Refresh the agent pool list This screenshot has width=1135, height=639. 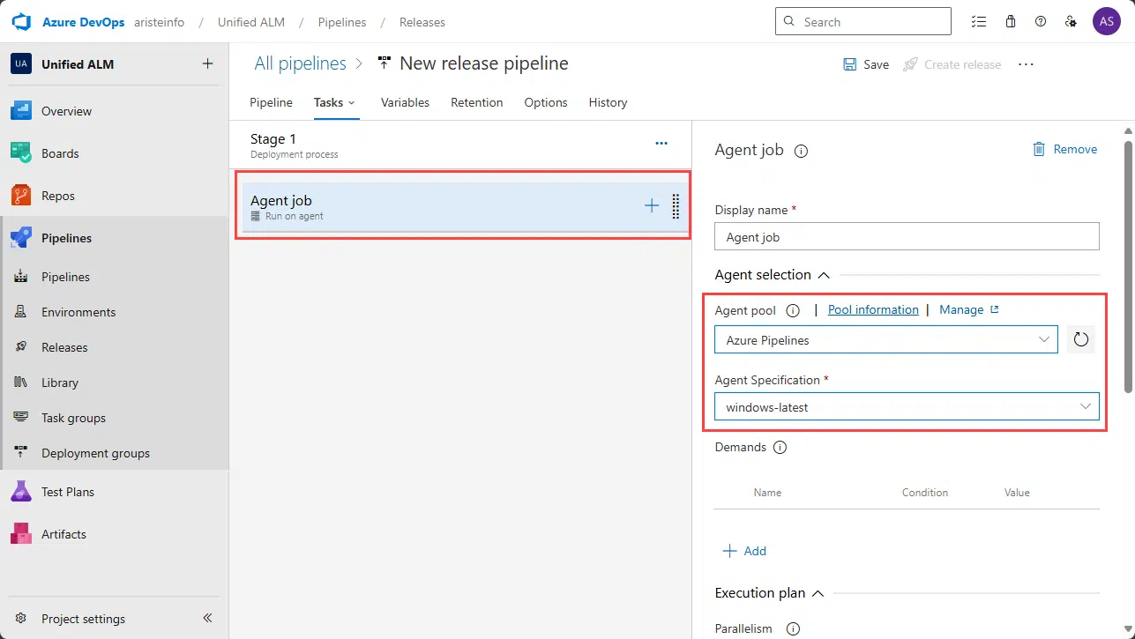(x=1081, y=340)
